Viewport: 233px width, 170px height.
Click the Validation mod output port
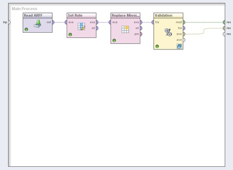[184, 22]
